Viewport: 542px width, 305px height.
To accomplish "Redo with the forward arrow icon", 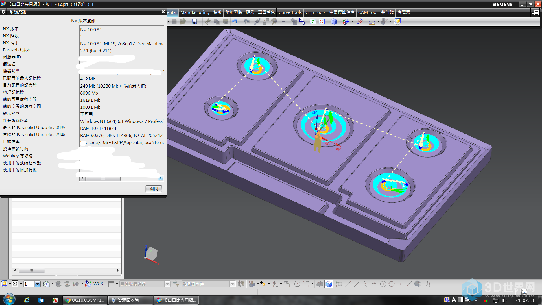I will 247,21.
